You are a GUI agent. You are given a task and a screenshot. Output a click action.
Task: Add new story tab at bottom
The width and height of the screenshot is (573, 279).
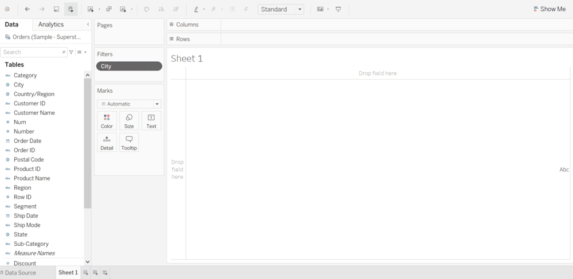[x=105, y=273]
